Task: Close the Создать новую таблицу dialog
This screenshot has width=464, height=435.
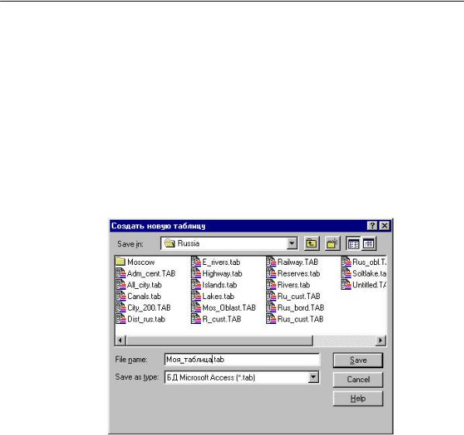Action: pyautogui.click(x=384, y=226)
